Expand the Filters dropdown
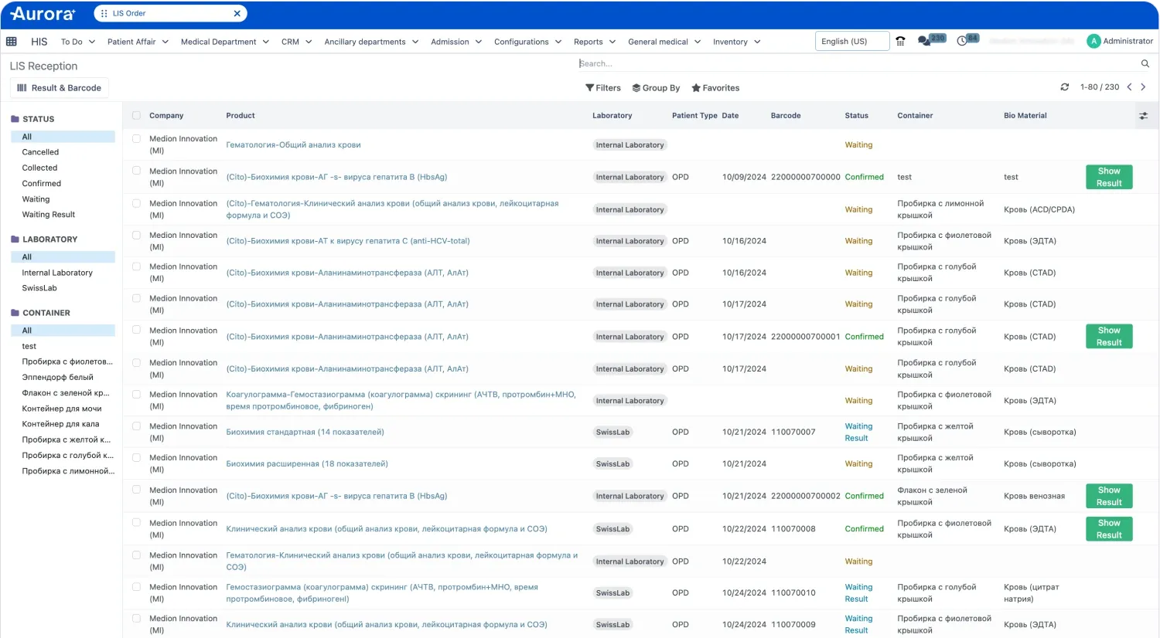1160x638 pixels. 603,88
